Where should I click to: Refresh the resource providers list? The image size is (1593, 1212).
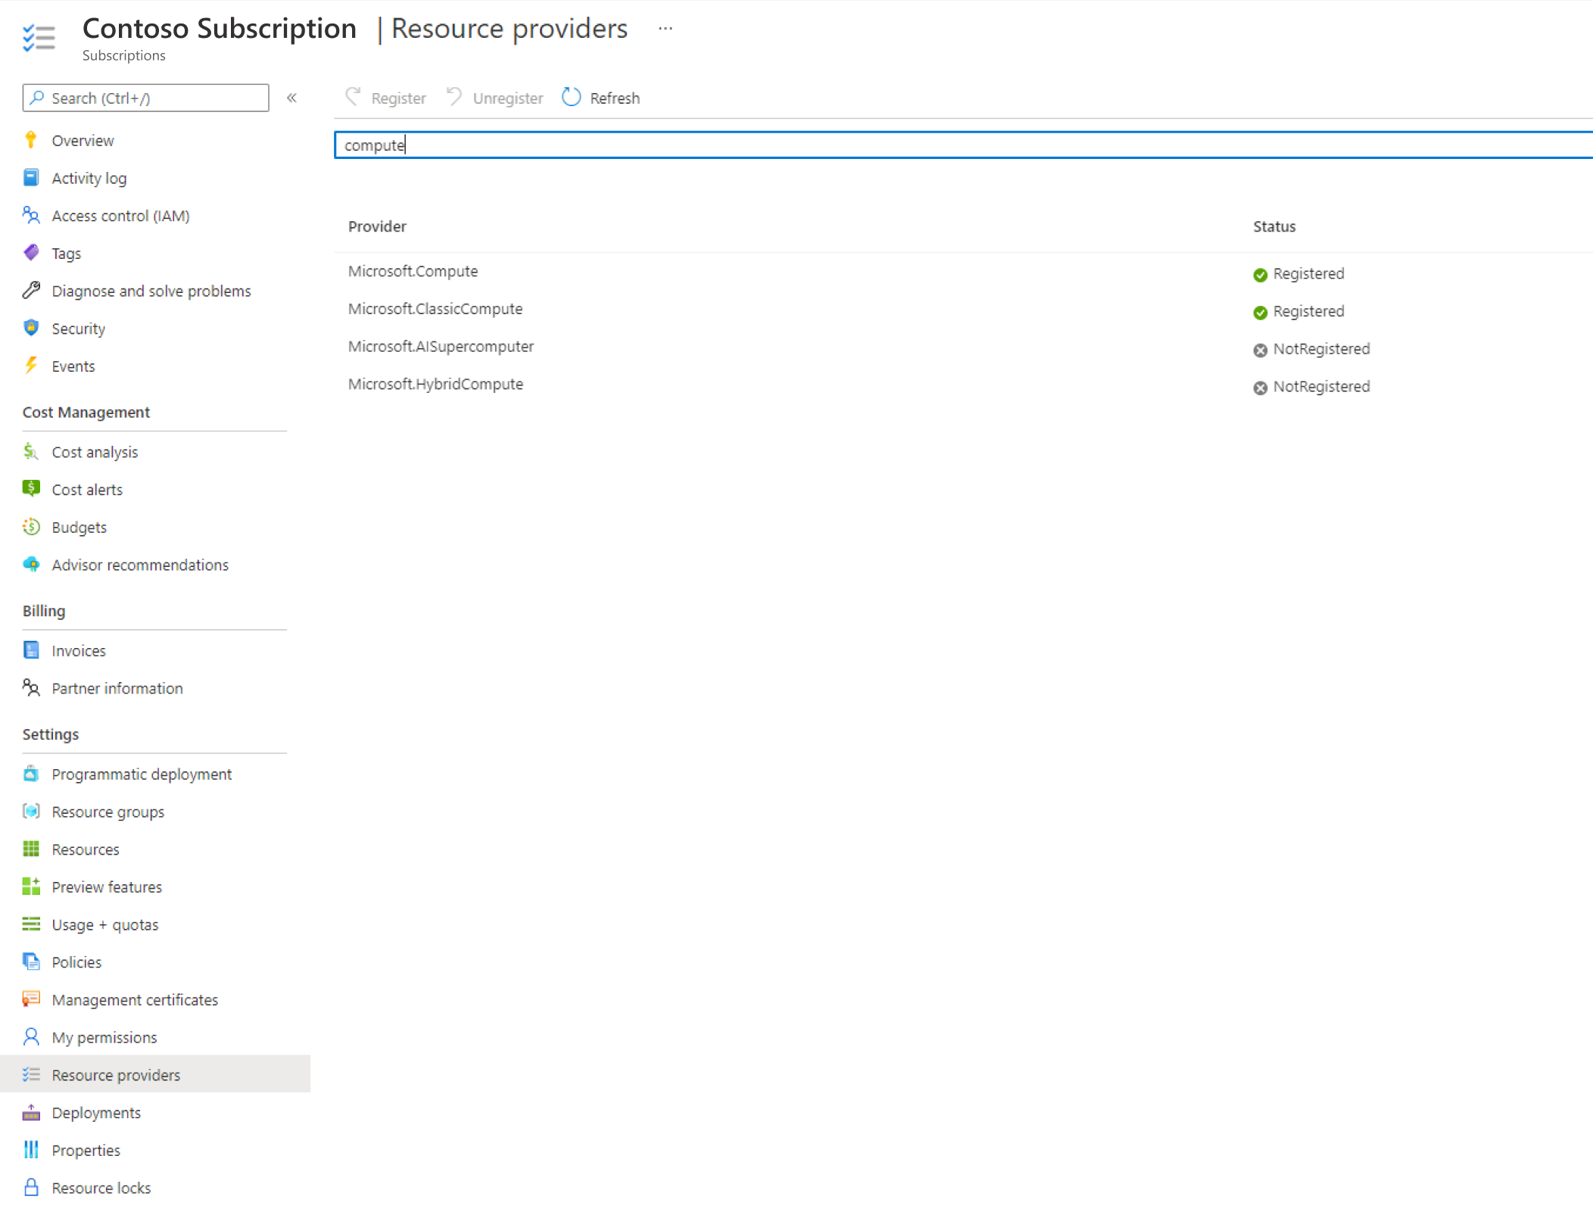coord(601,98)
